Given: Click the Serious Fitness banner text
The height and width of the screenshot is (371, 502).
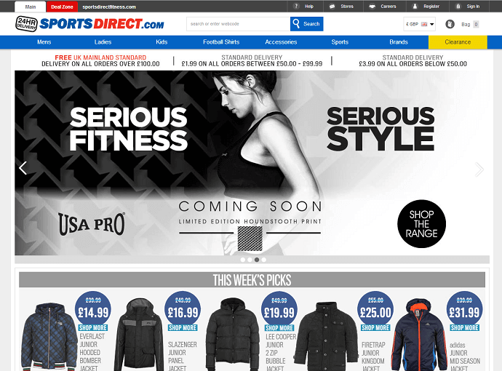Looking at the screenshot, I should tap(128, 129).
